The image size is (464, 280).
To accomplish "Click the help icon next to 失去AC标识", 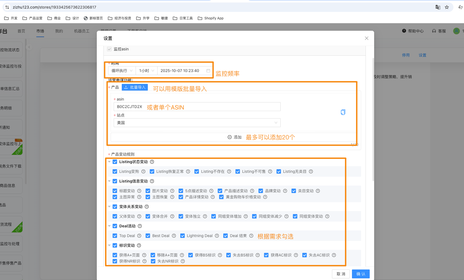I will (334, 255).
